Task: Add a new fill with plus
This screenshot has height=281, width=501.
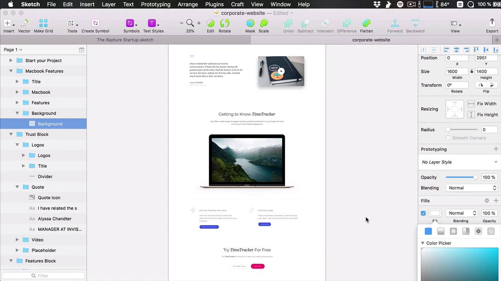Action: tap(496, 201)
